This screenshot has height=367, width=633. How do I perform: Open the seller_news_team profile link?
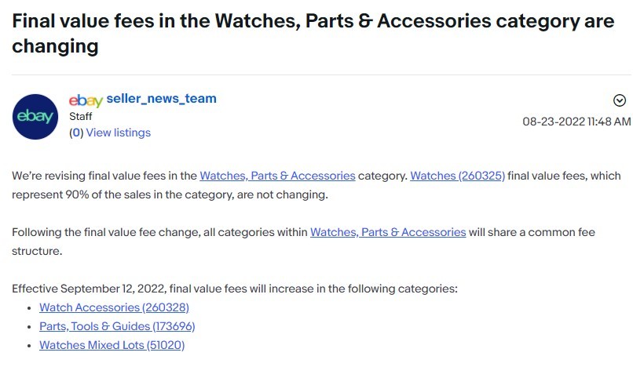tap(161, 99)
